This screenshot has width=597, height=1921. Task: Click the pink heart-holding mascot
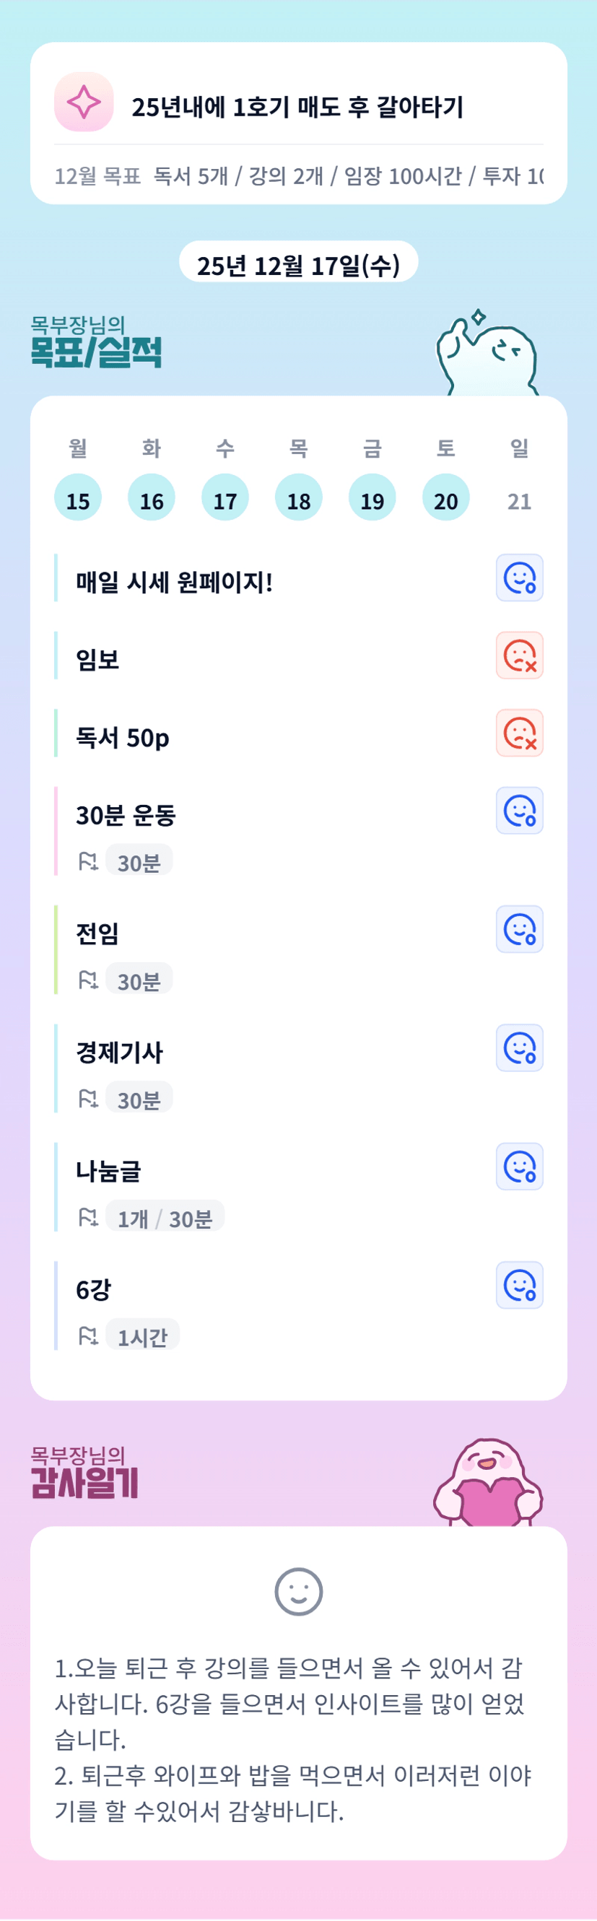point(488,1484)
